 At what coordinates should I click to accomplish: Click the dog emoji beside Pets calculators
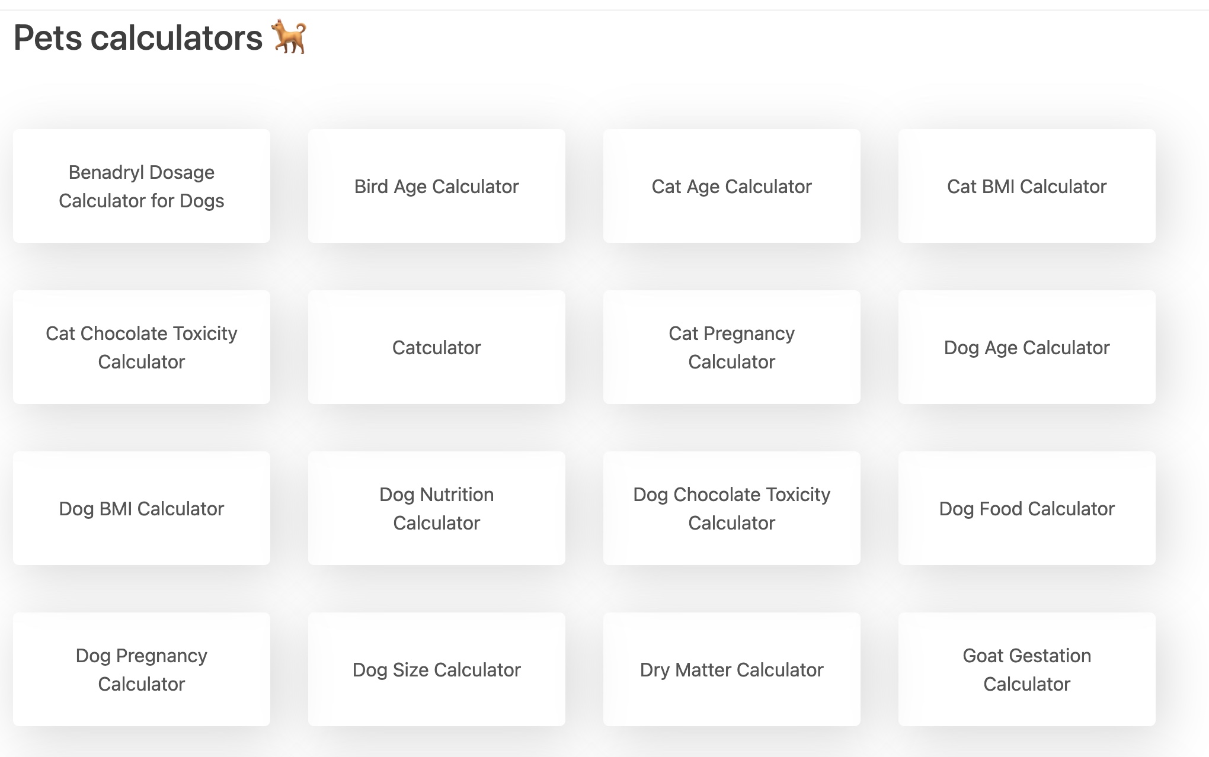point(289,37)
